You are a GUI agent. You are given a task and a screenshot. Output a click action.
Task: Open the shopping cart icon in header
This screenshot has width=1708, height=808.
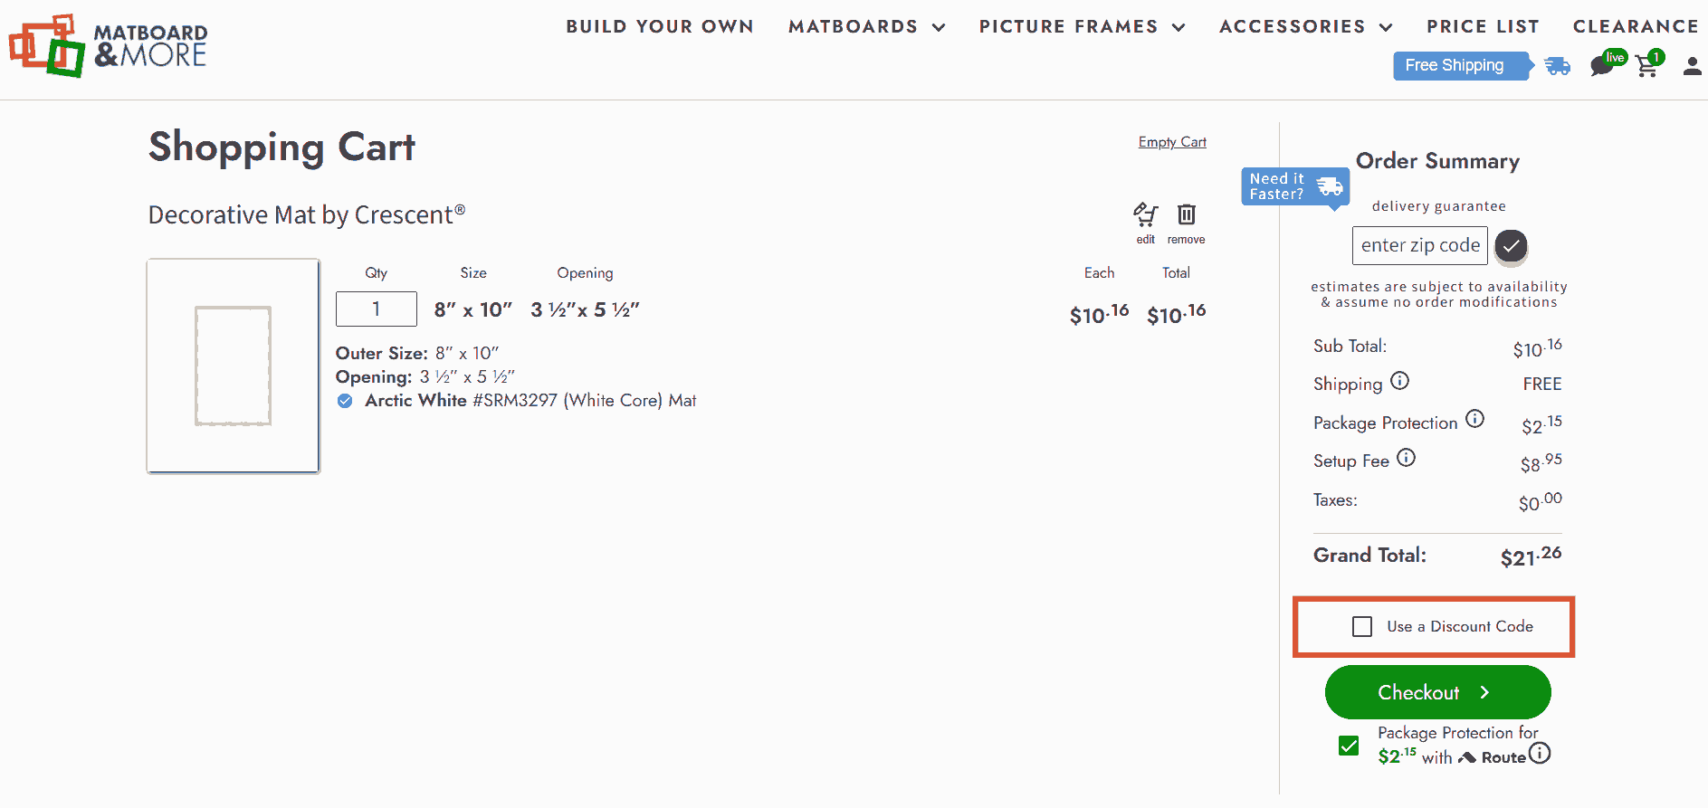(x=1647, y=66)
